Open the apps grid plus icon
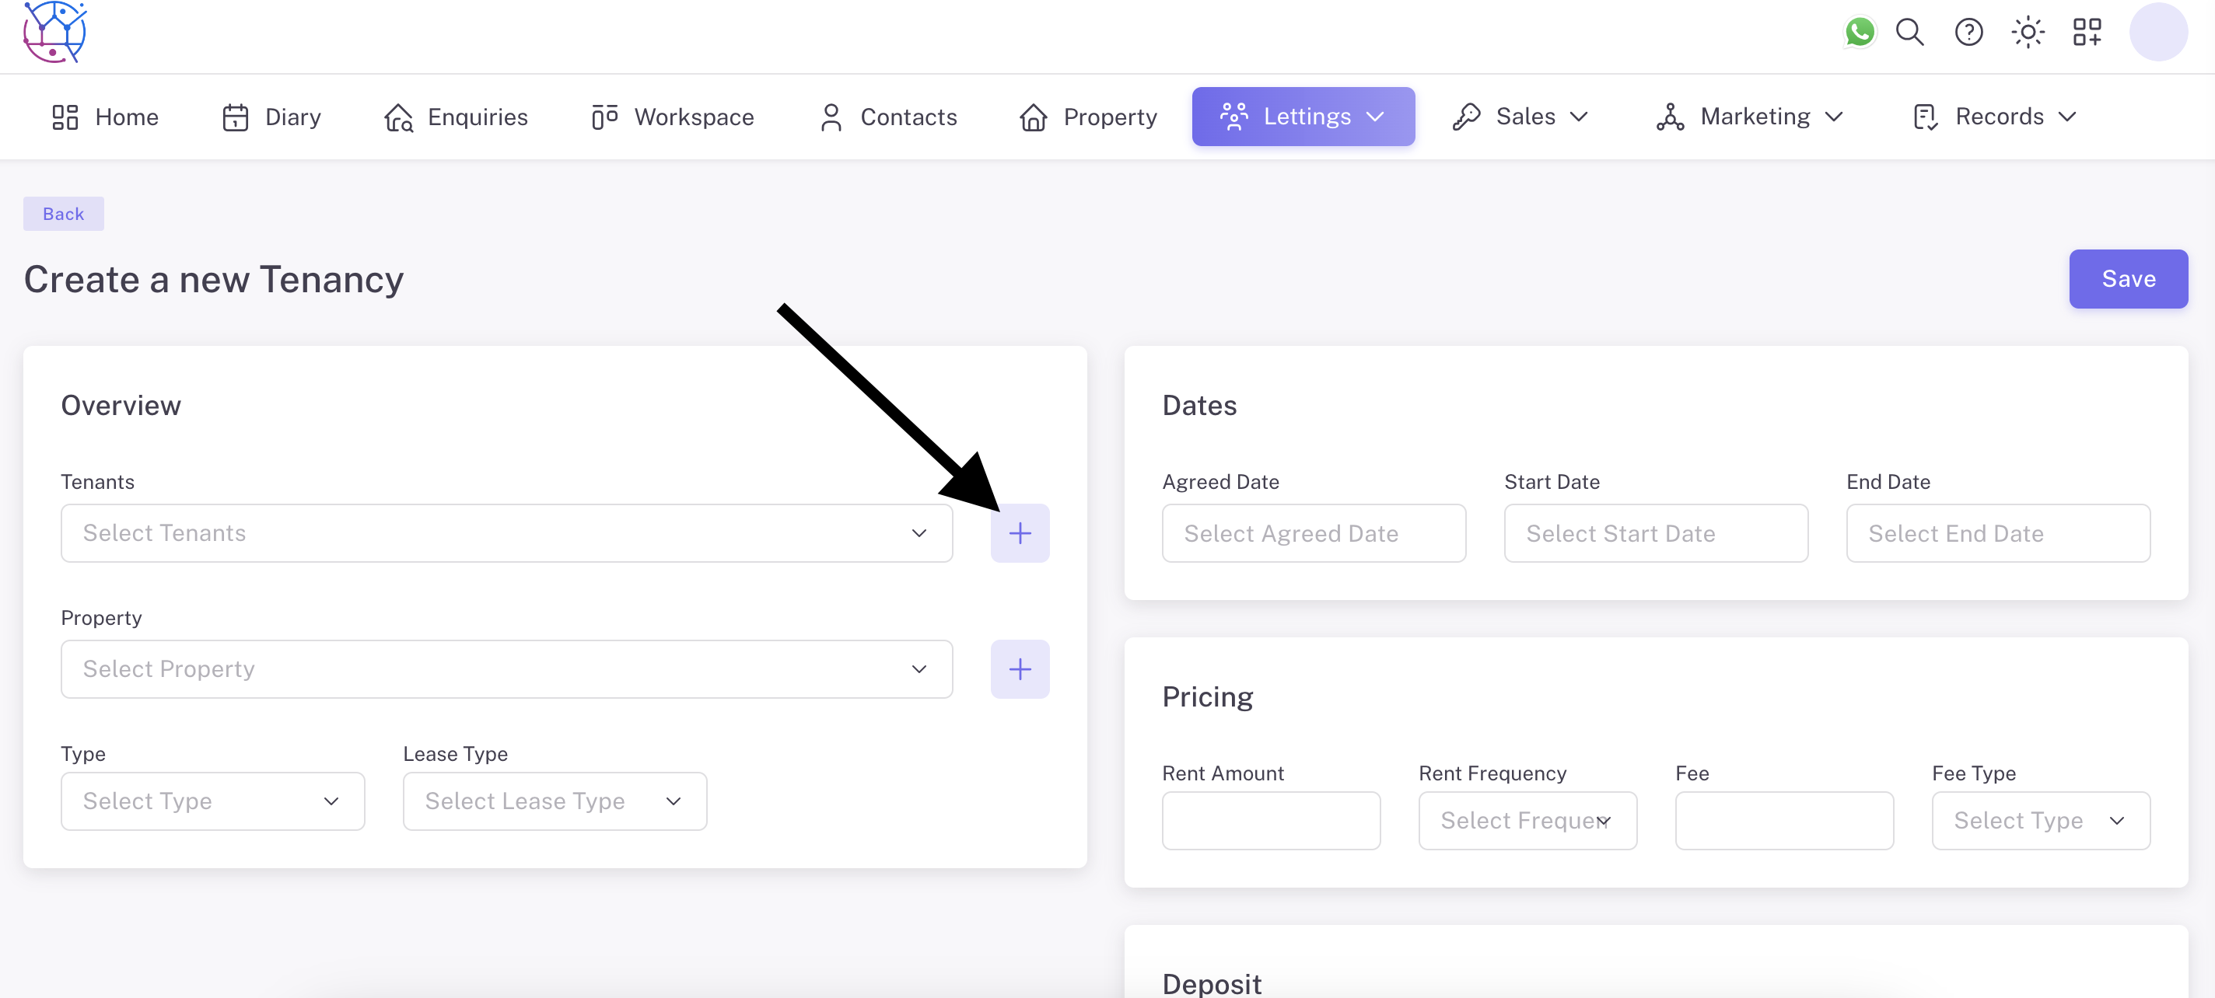2215x998 pixels. (2087, 33)
